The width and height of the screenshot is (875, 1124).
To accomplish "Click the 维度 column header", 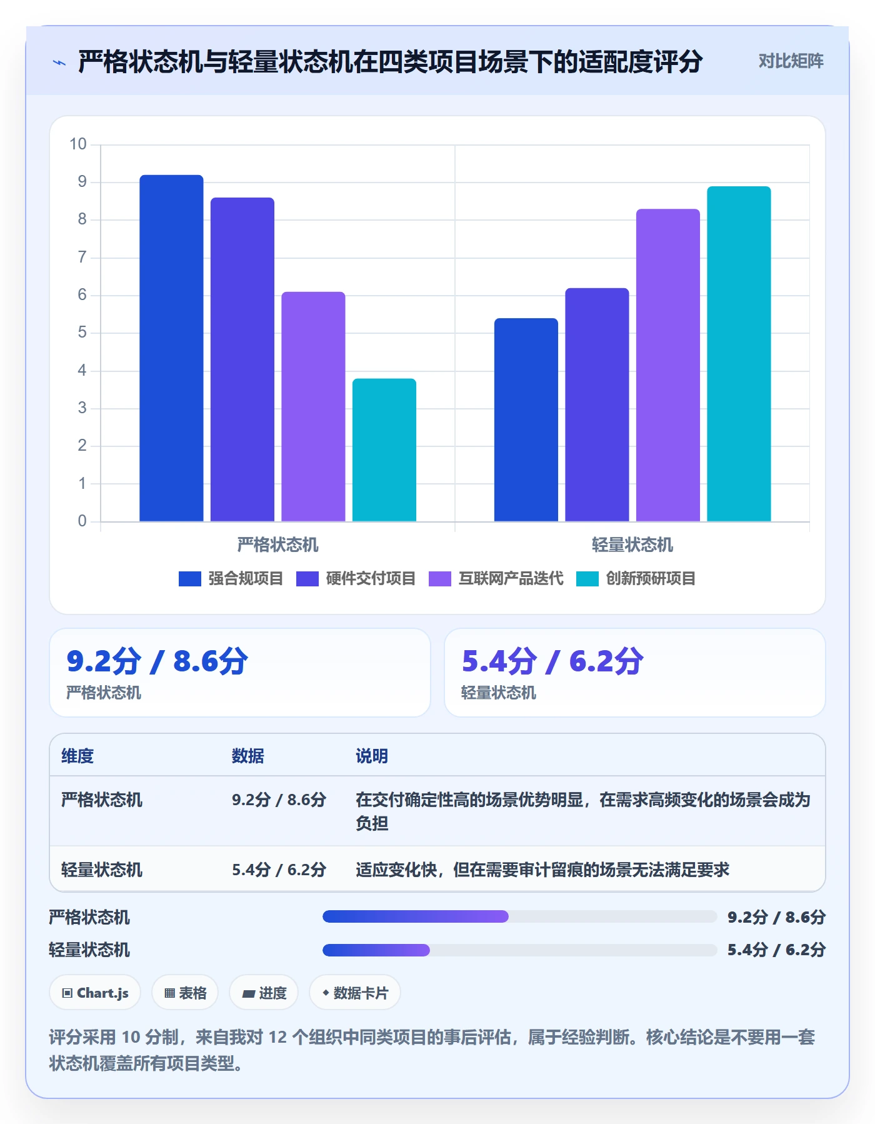I will point(77,756).
